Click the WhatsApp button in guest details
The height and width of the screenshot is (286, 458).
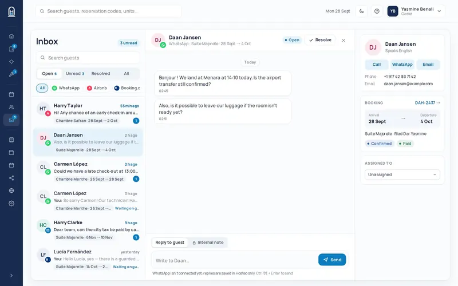pos(402,65)
